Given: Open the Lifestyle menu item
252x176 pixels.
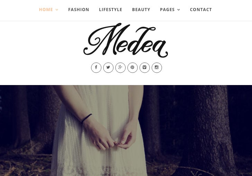Looking at the screenshot, I should [110, 10].
